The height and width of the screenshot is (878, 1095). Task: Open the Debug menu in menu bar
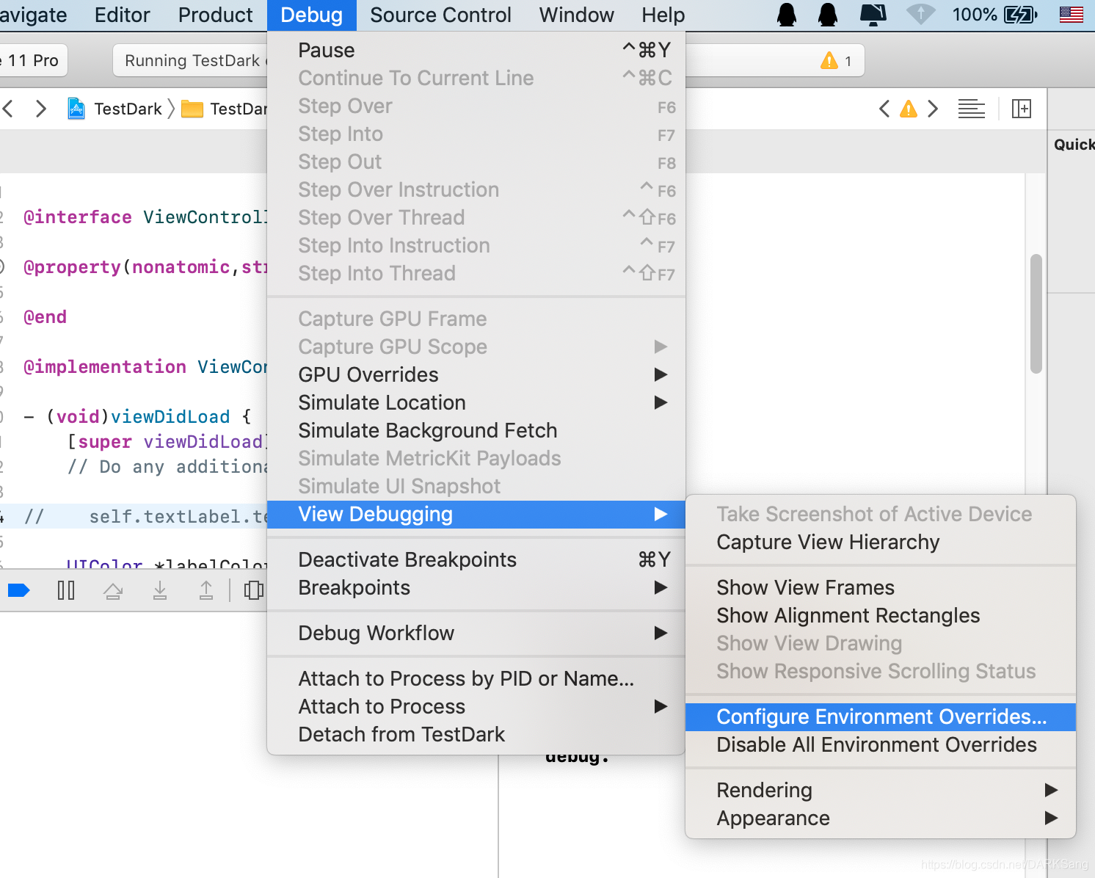click(311, 15)
